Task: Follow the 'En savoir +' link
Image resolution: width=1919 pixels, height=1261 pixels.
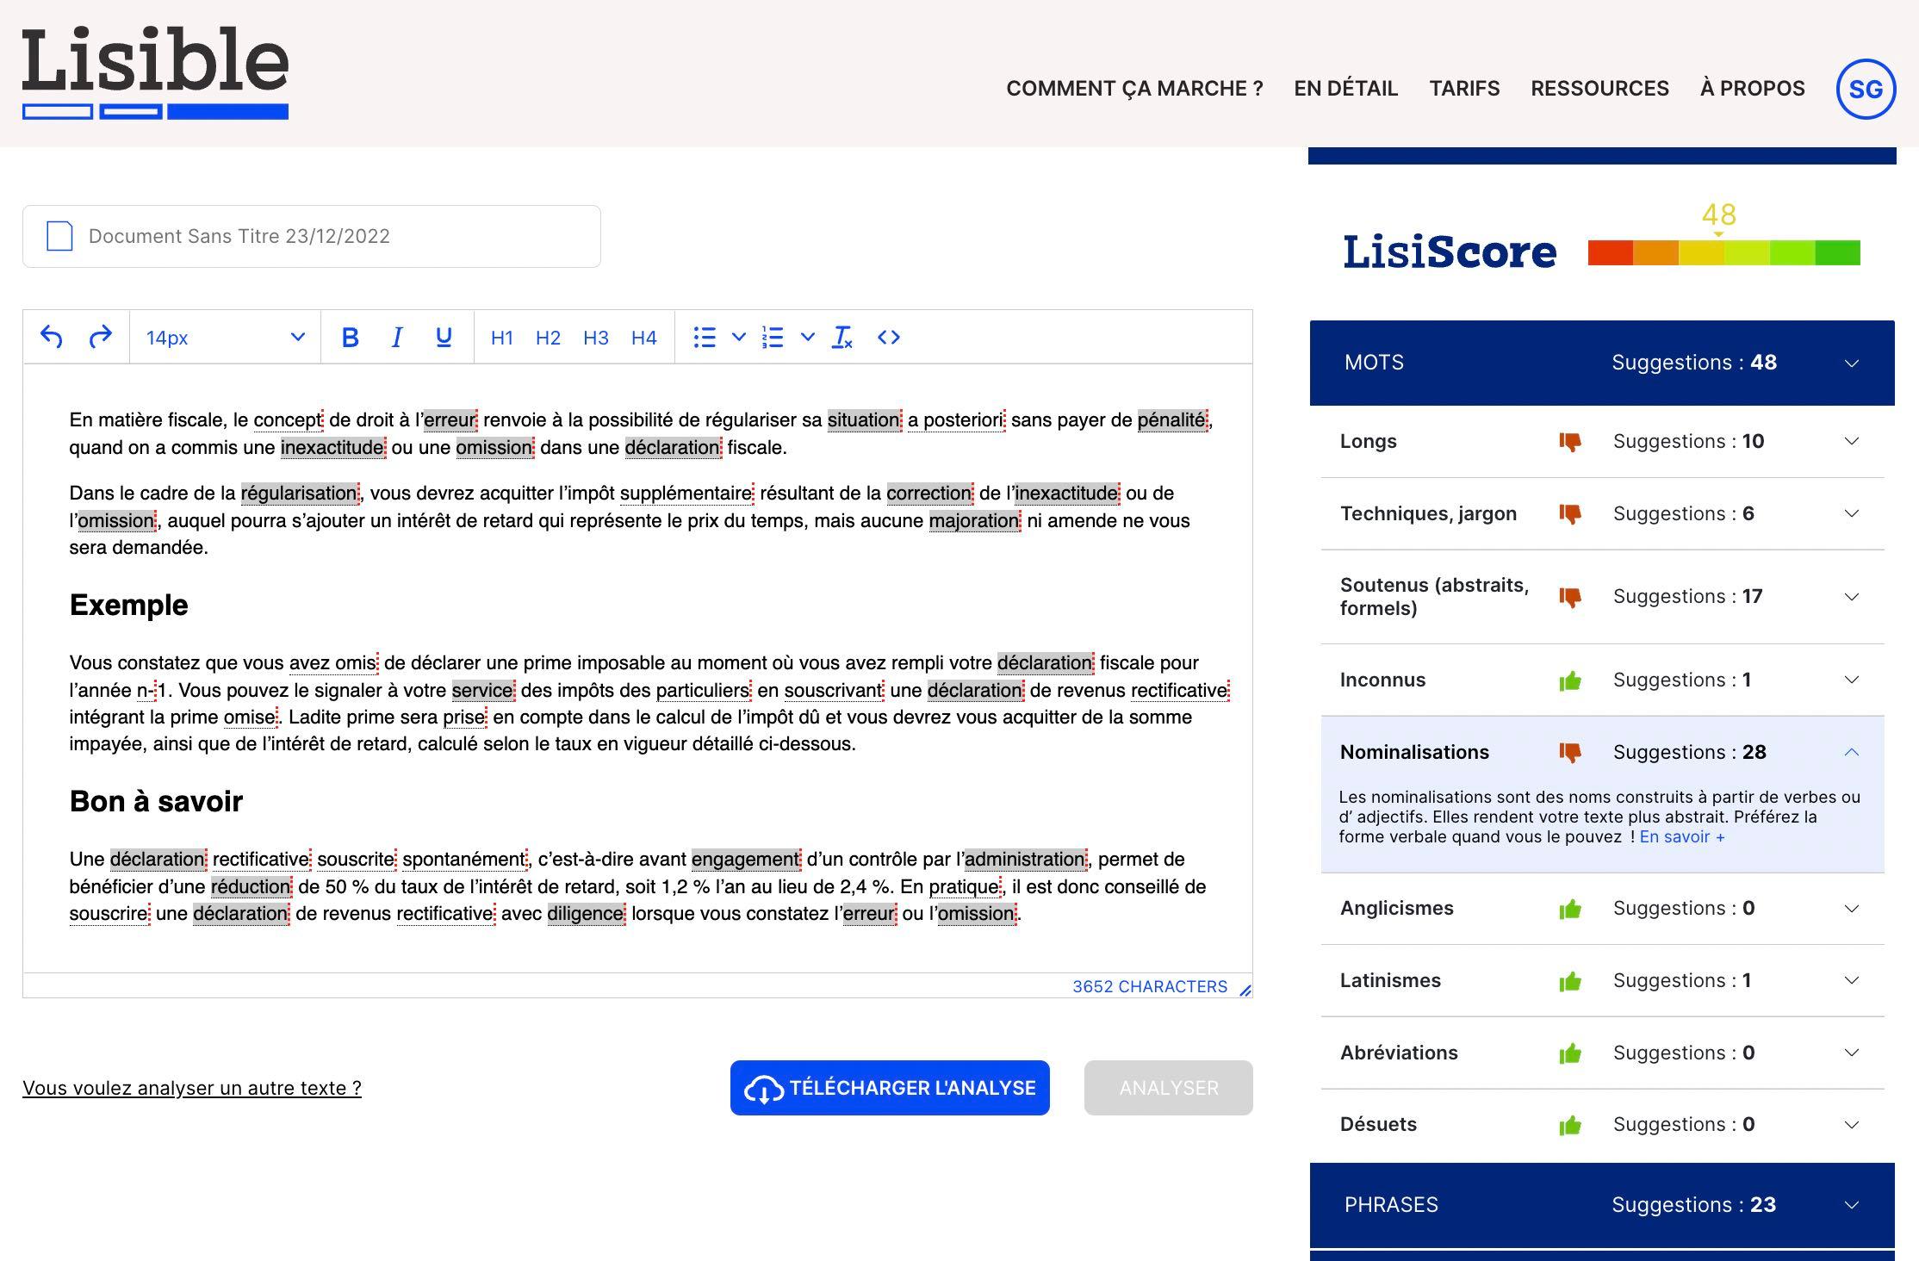Action: pos(1681,837)
